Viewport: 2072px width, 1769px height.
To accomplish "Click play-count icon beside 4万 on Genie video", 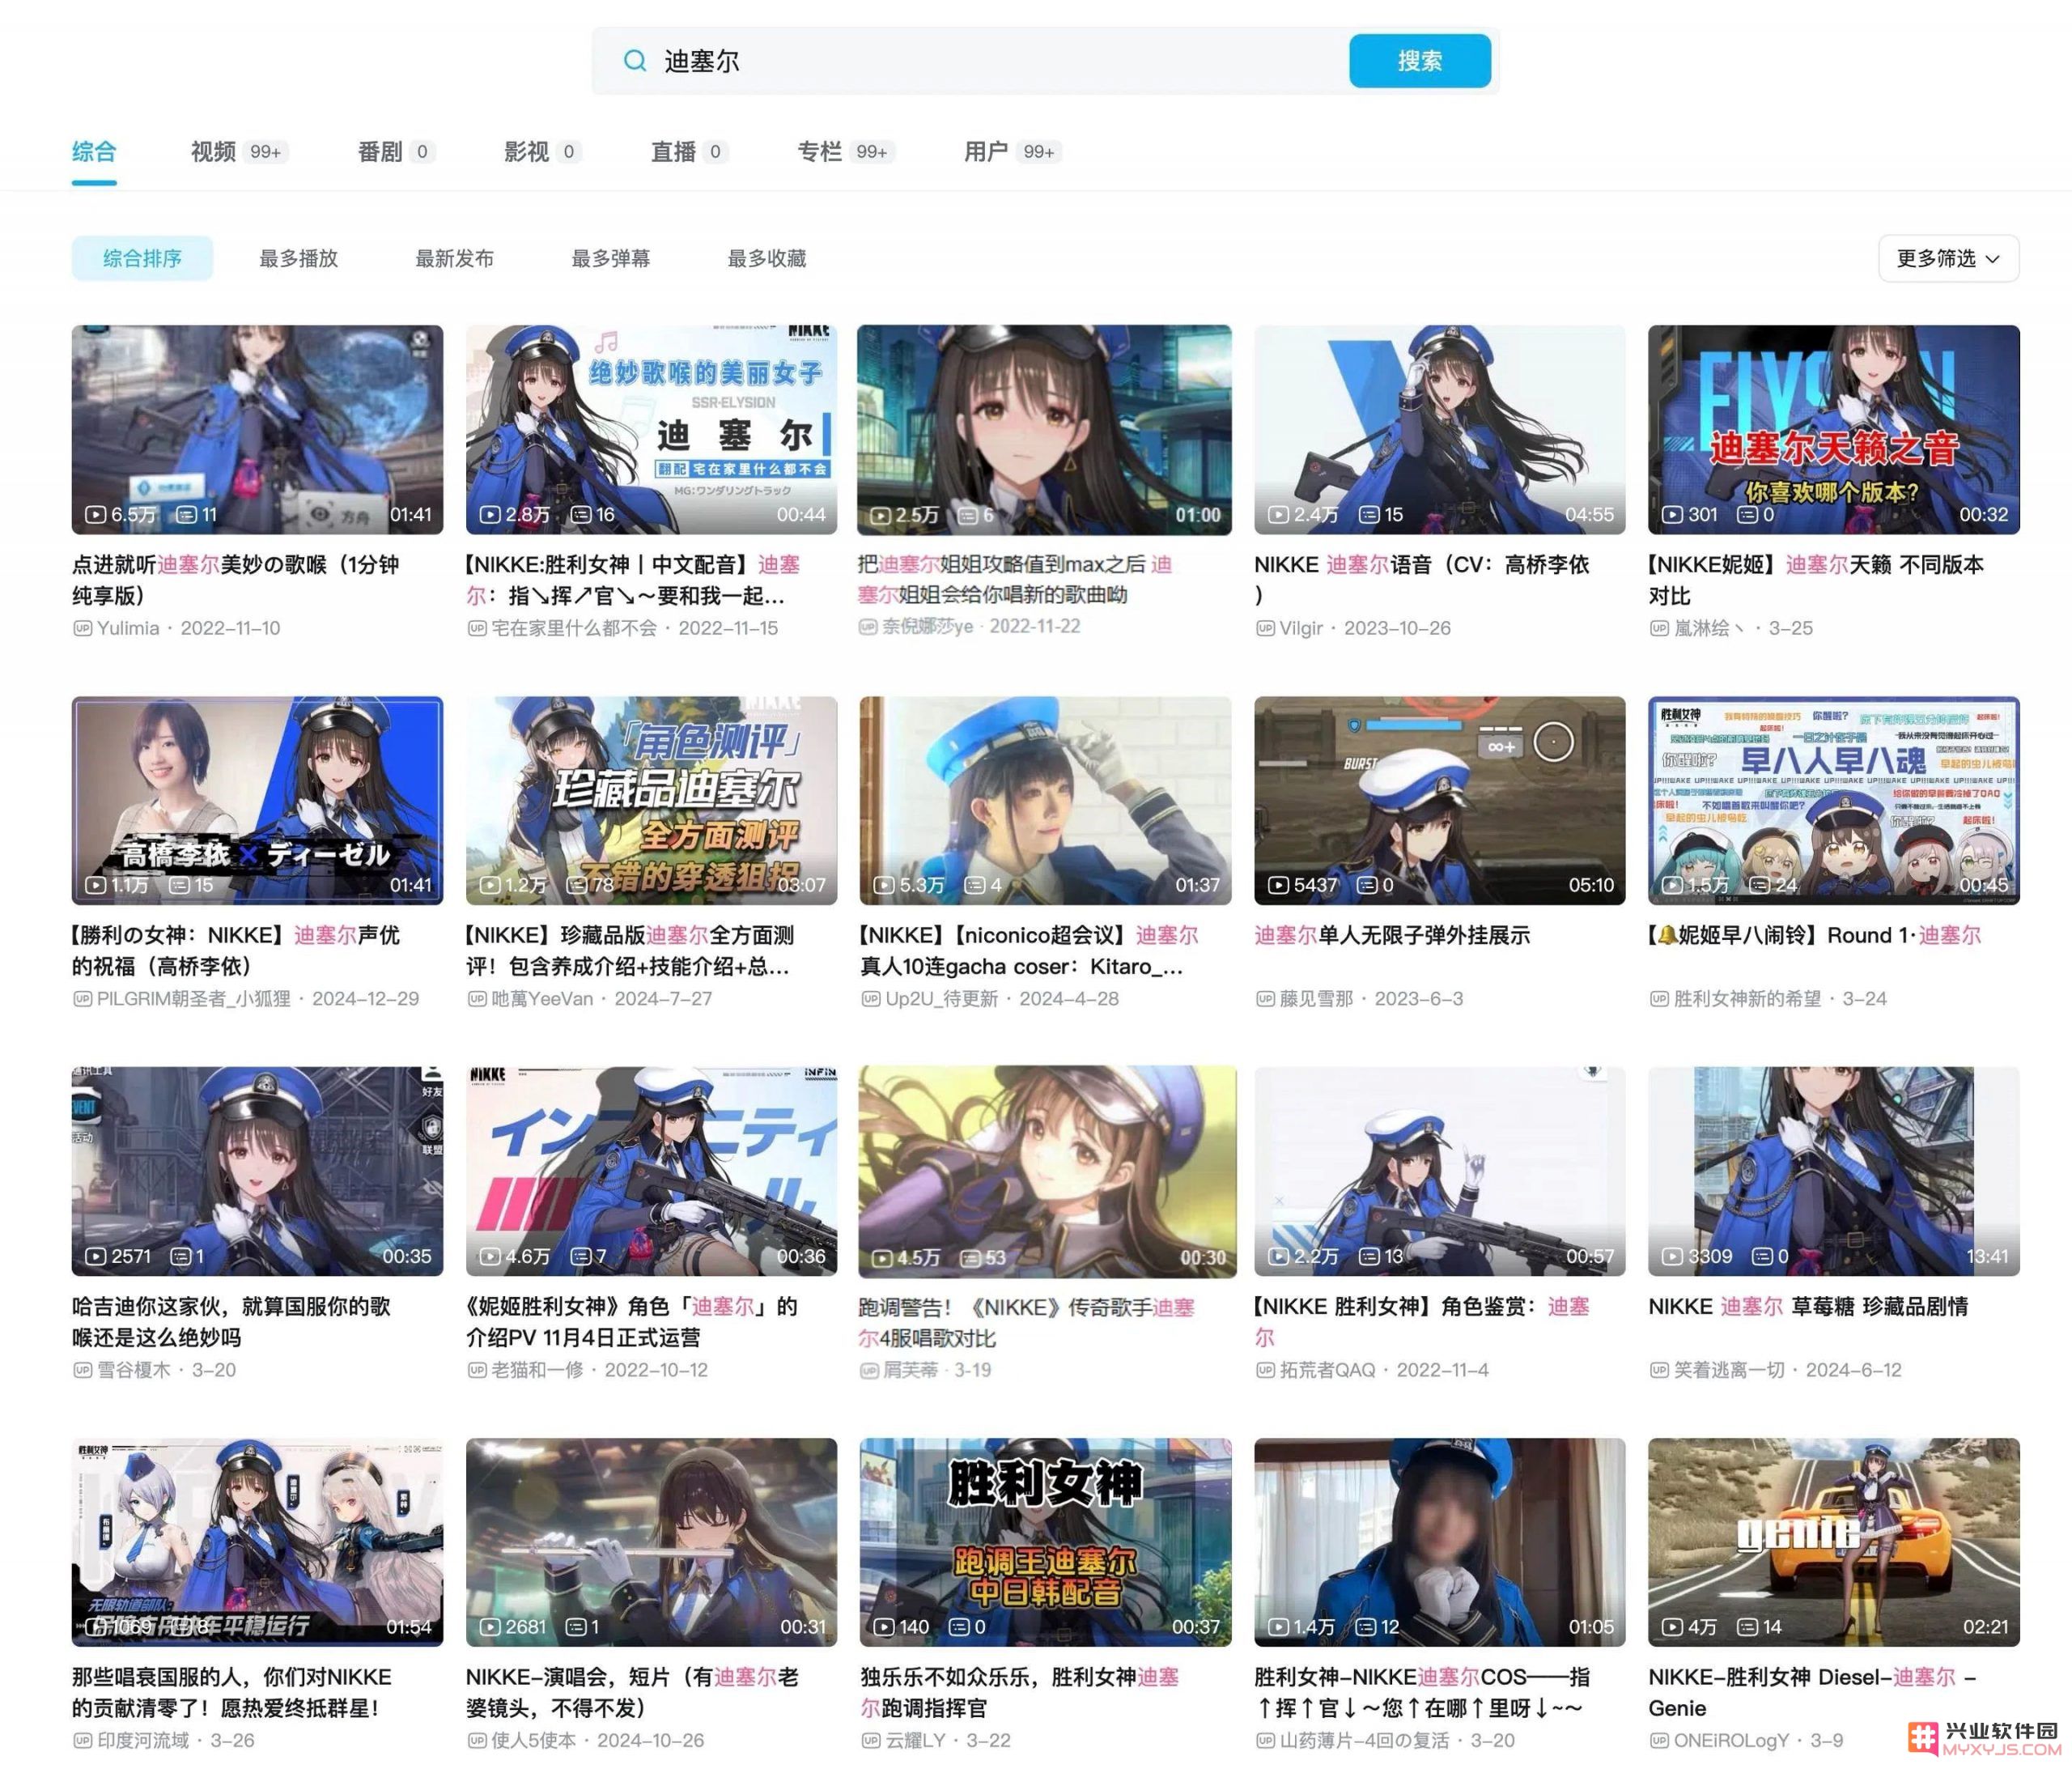I will coord(1672,1627).
